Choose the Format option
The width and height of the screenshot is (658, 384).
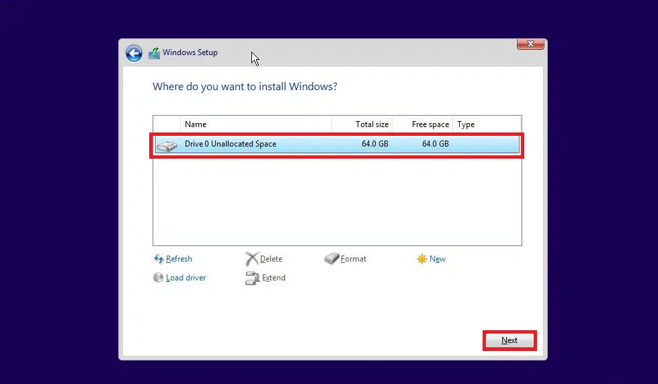coord(354,259)
